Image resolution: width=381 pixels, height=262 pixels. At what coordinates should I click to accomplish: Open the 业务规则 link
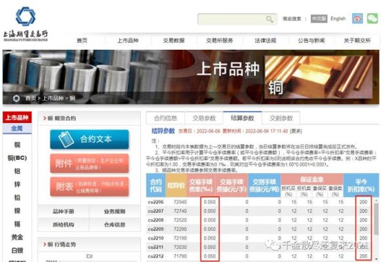115,212
